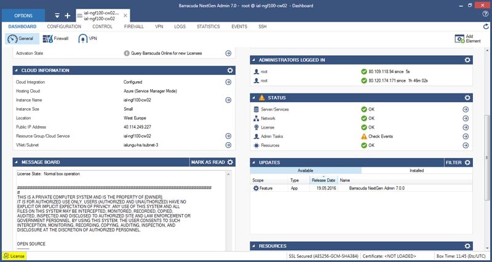The width and height of the screenshot is (492, 262).
Task: Click the refresh icon at top right
Action: tap(486, 26)
